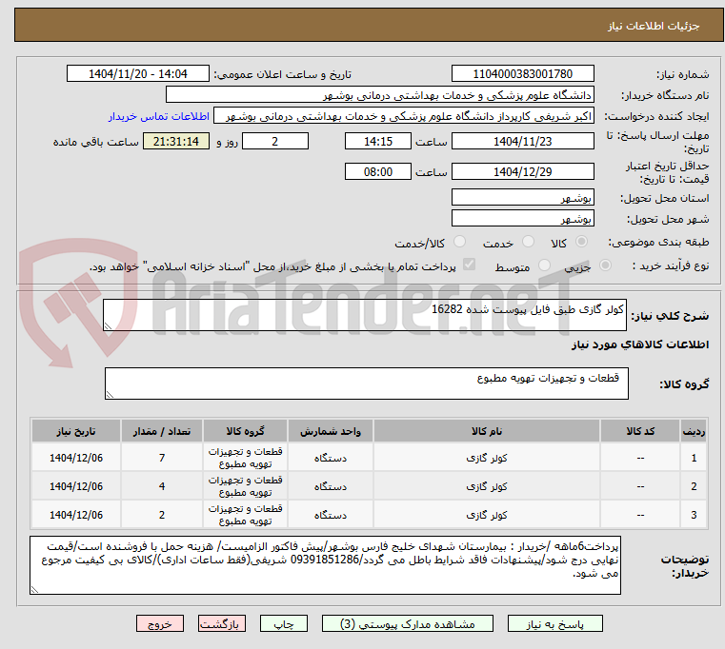
Task: Click row number 1 cell
Action: coord(694,458)
